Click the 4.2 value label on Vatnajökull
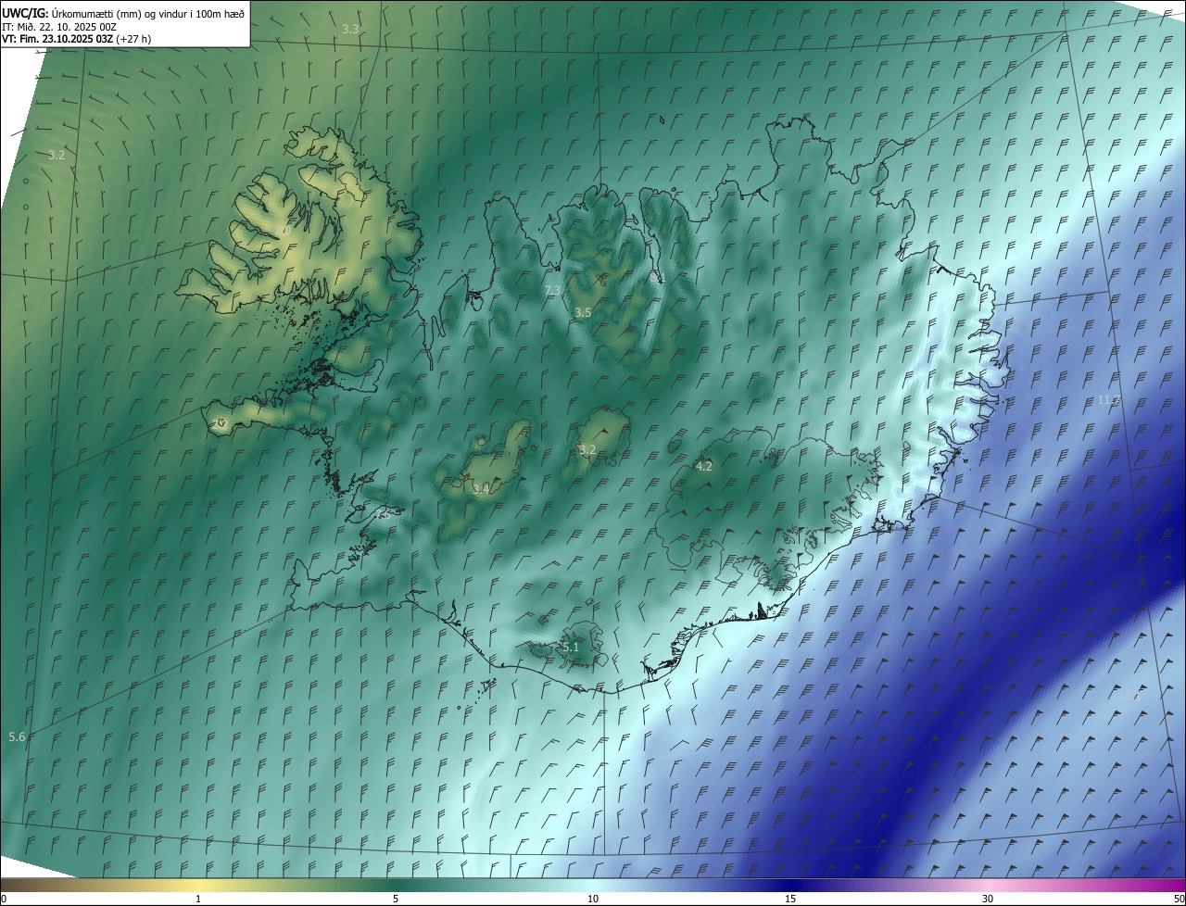Screen dimensions: 1186x906 pyautogui.click(x=703, y=466)
